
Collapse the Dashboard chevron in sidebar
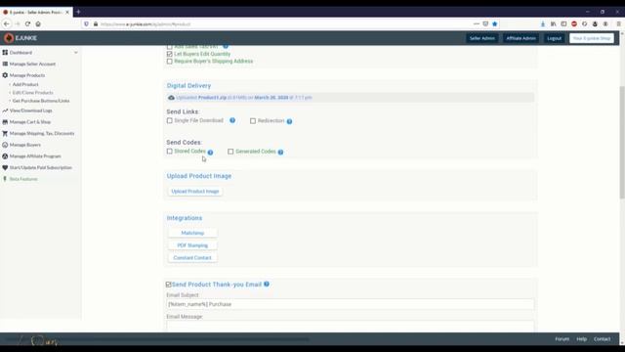[76, 52]
